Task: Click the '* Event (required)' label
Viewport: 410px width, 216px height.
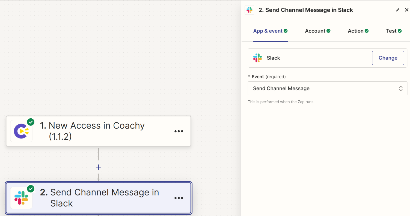Action: click(267, 77)
